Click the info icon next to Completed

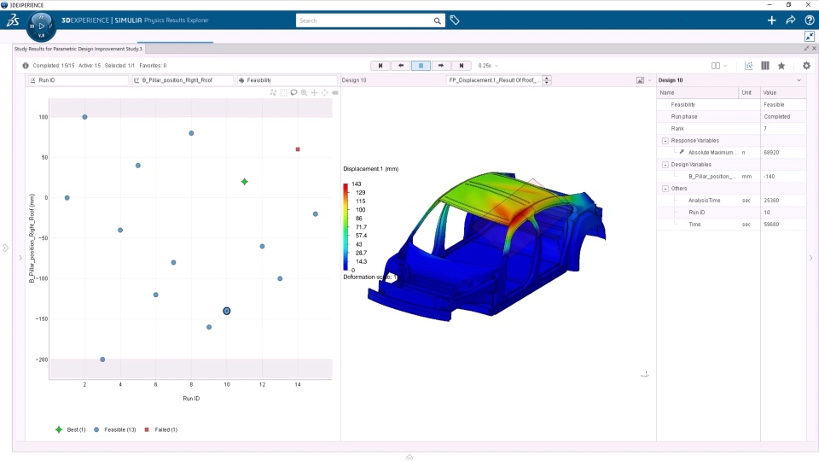click(x=25, y=66)
